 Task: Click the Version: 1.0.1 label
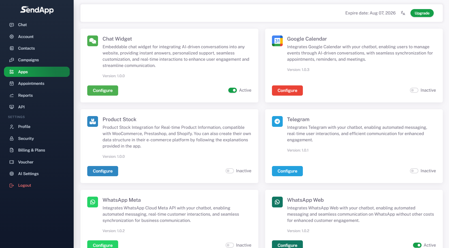pyautogui.click(x=298, y=150)
